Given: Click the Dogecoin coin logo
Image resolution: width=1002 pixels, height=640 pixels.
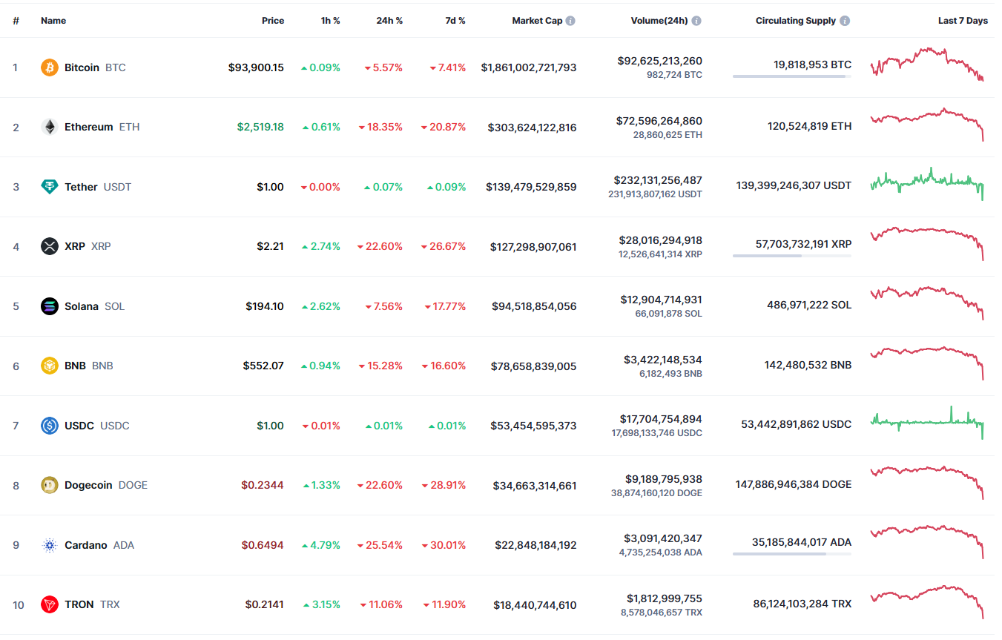Looking at the screenshot, I should (50, 485).
